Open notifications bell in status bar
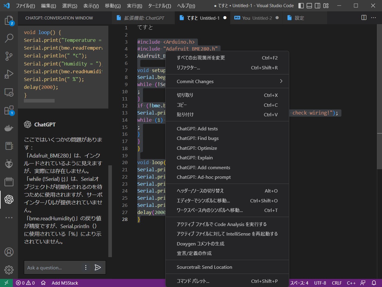The width and height of the screenshot is (382, 287). pyautogui.click(x=374, y=283)
